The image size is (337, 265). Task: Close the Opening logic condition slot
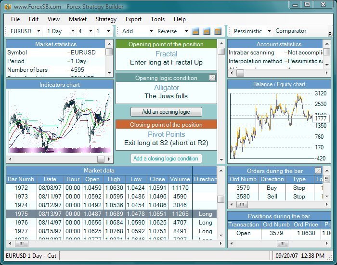(212, 78)
